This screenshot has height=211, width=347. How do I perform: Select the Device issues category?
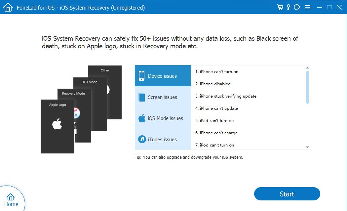163,76
